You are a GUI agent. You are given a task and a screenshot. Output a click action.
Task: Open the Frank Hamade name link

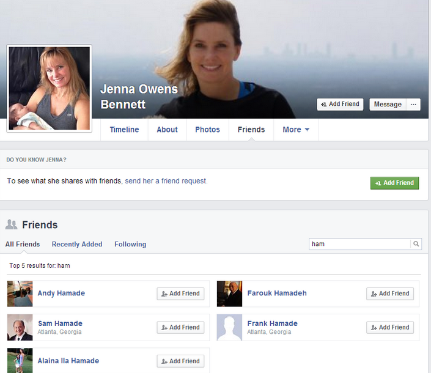pyautogui.click(x=272, y=323)
